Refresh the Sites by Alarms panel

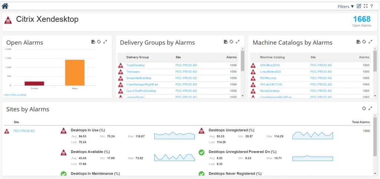point(364,108)
